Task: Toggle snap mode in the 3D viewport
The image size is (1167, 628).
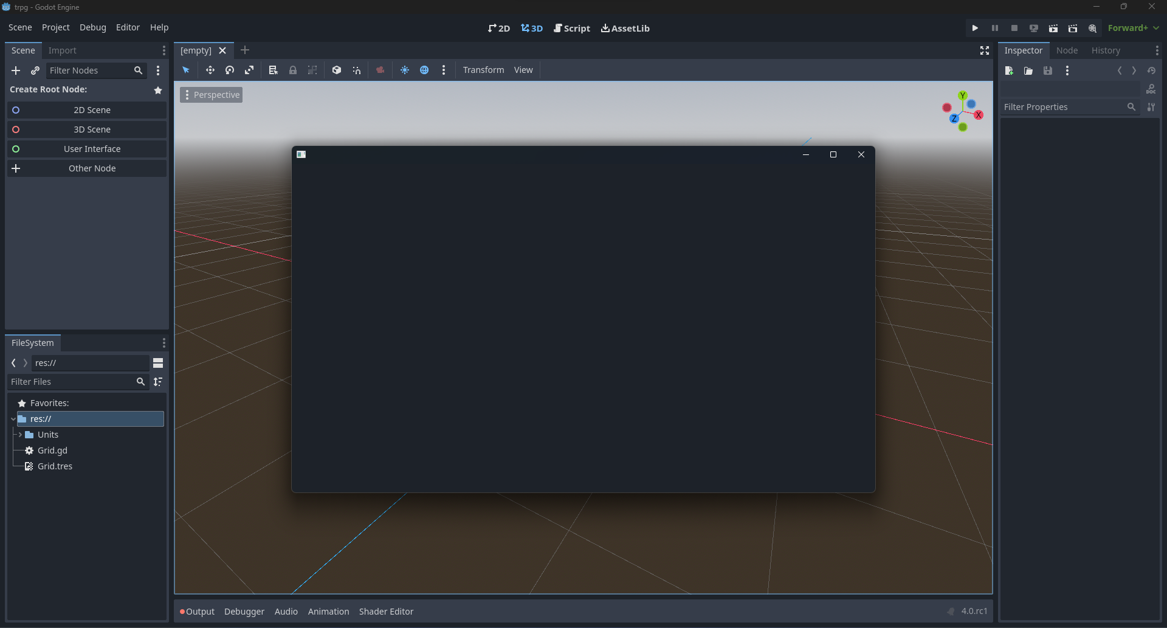Action: coord(357,70)
